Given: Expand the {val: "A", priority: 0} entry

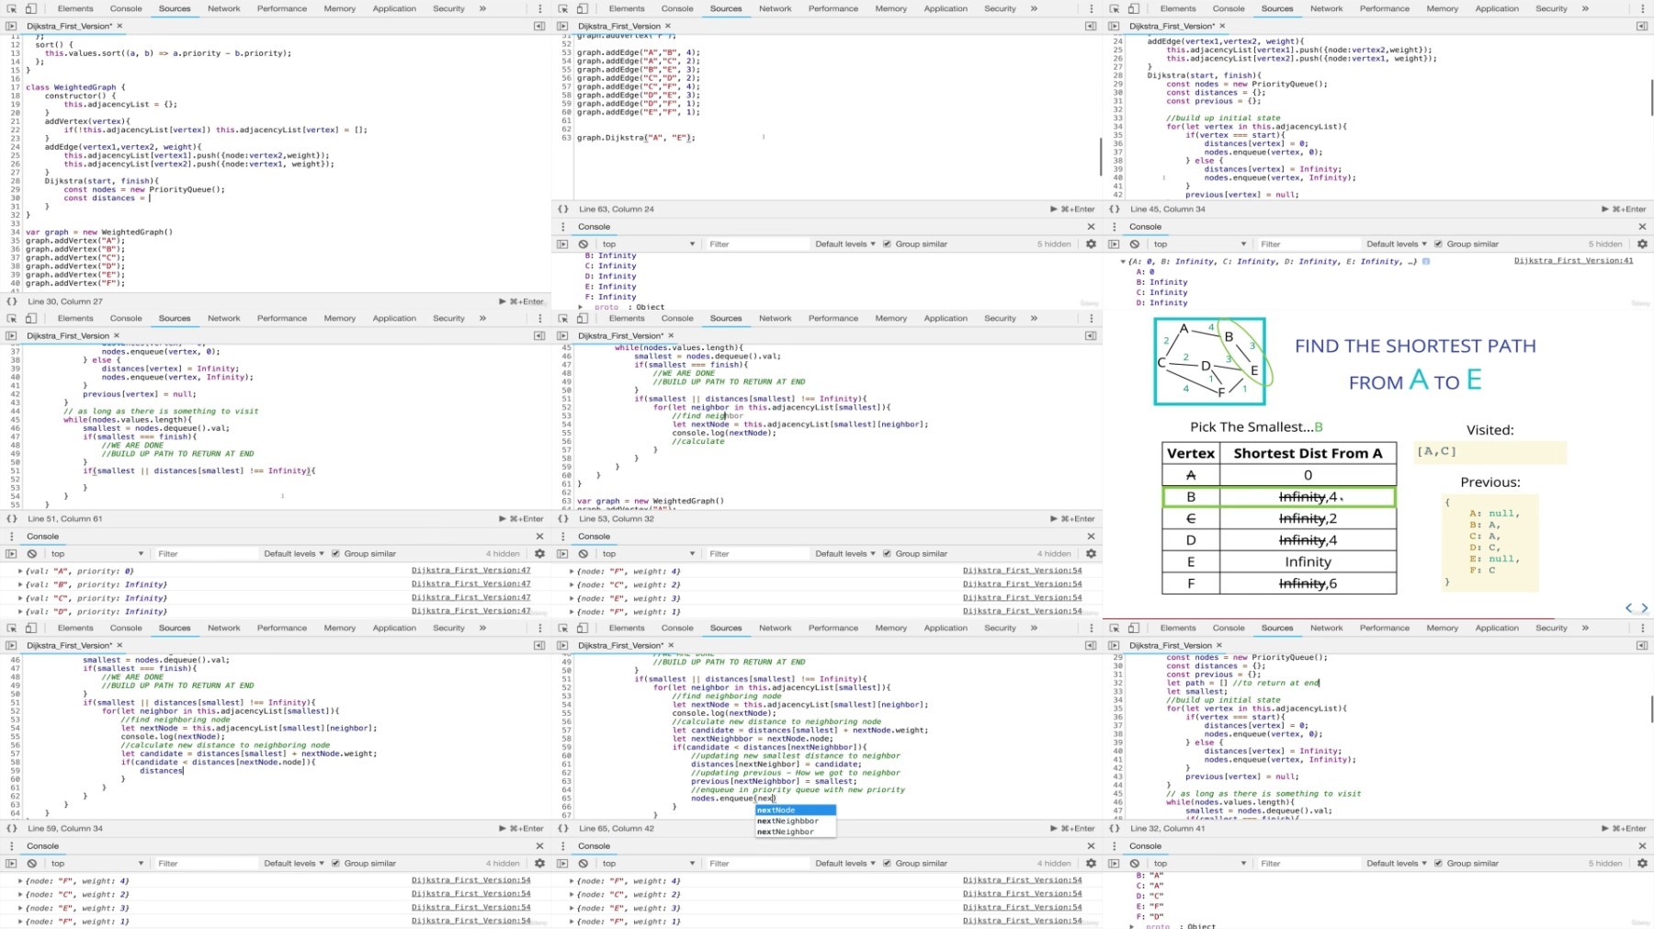Looking at the screenshot, I should [20, 572].
